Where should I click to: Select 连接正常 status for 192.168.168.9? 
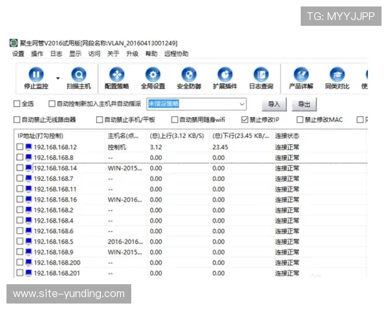[x=287, y=252]
